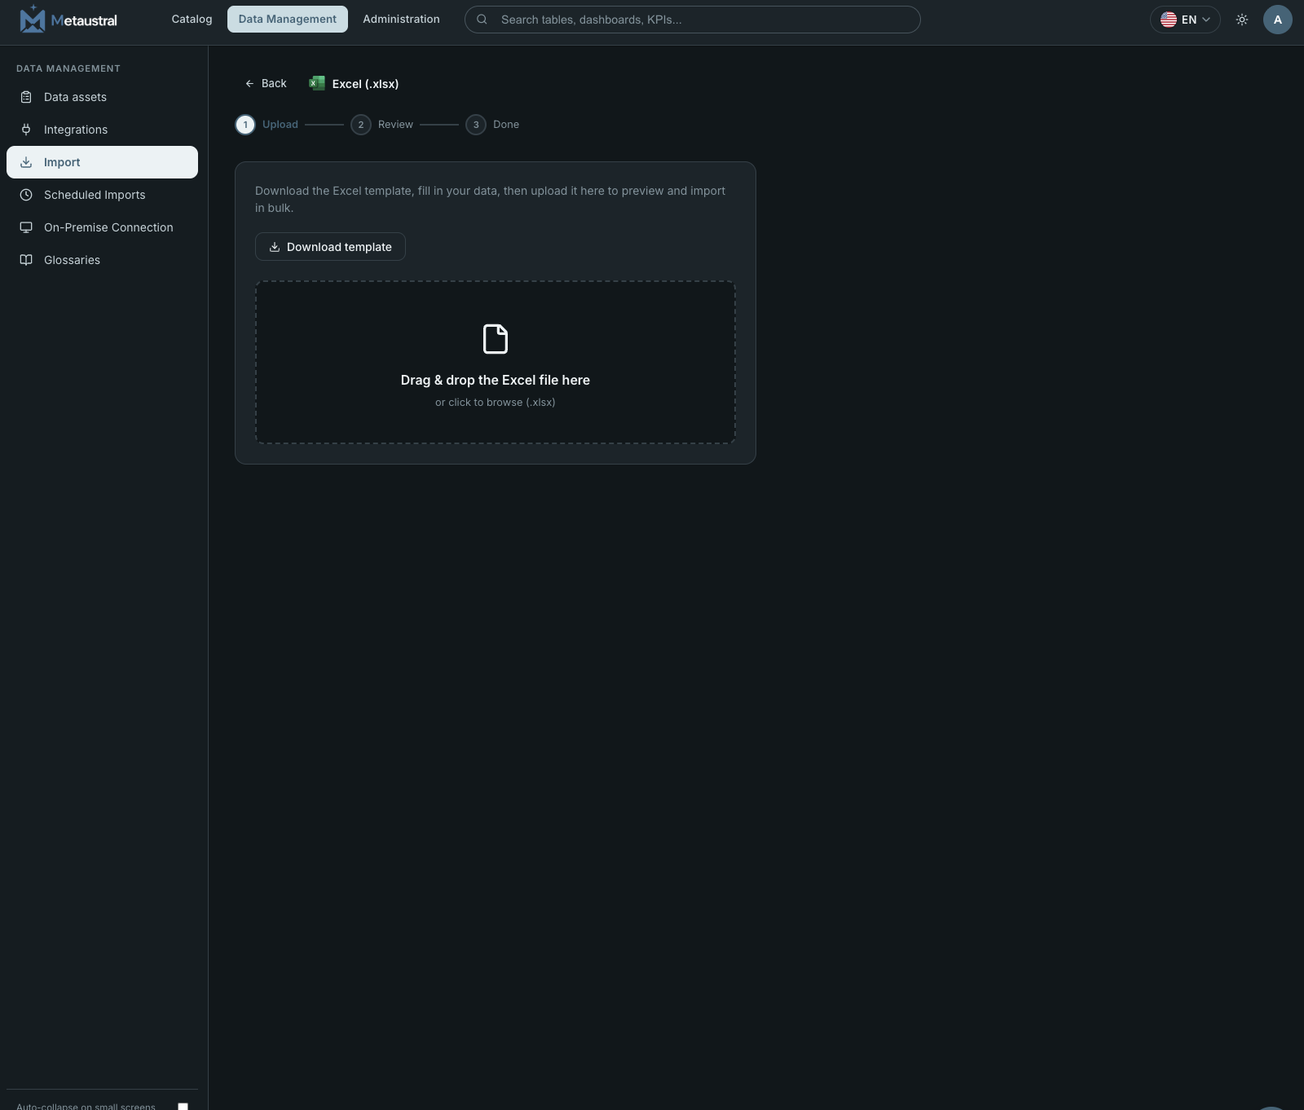Open the Administration tab
This screenshot has width=1304, height=1110.
pyautogui.click(x=401, y=19)
